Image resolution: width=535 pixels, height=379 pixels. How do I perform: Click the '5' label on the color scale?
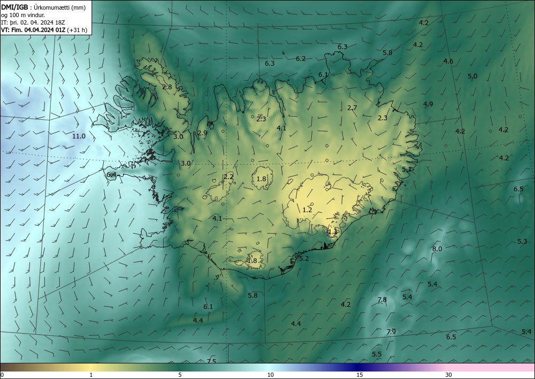[x=180, y=375]
